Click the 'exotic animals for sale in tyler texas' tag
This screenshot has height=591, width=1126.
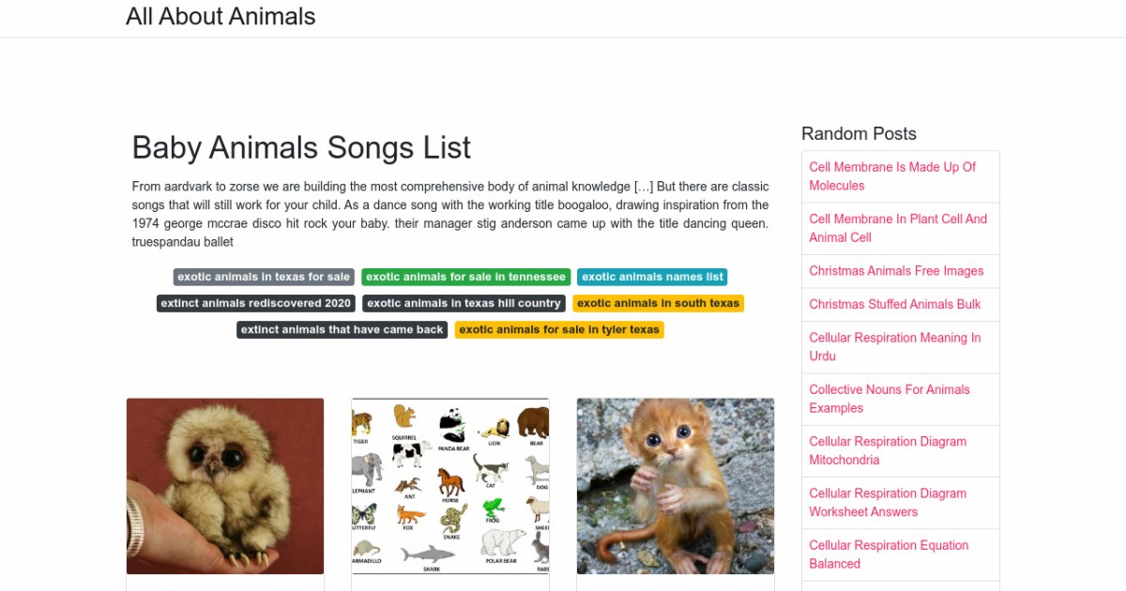coord(559,329)
